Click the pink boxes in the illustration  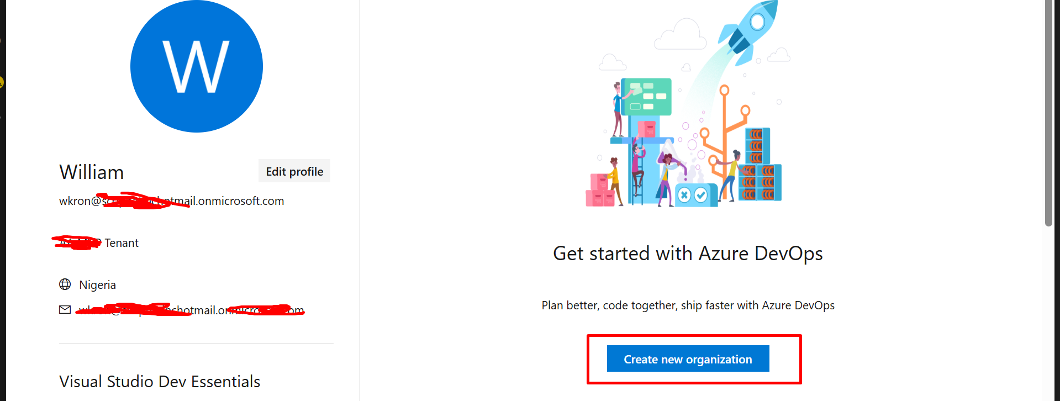[599, 192]
